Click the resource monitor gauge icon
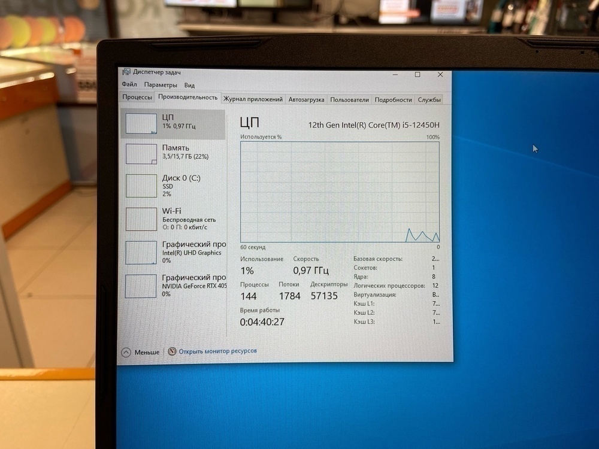Image resolution: width=599 pixels, height=449 pixels. (173, 351)
